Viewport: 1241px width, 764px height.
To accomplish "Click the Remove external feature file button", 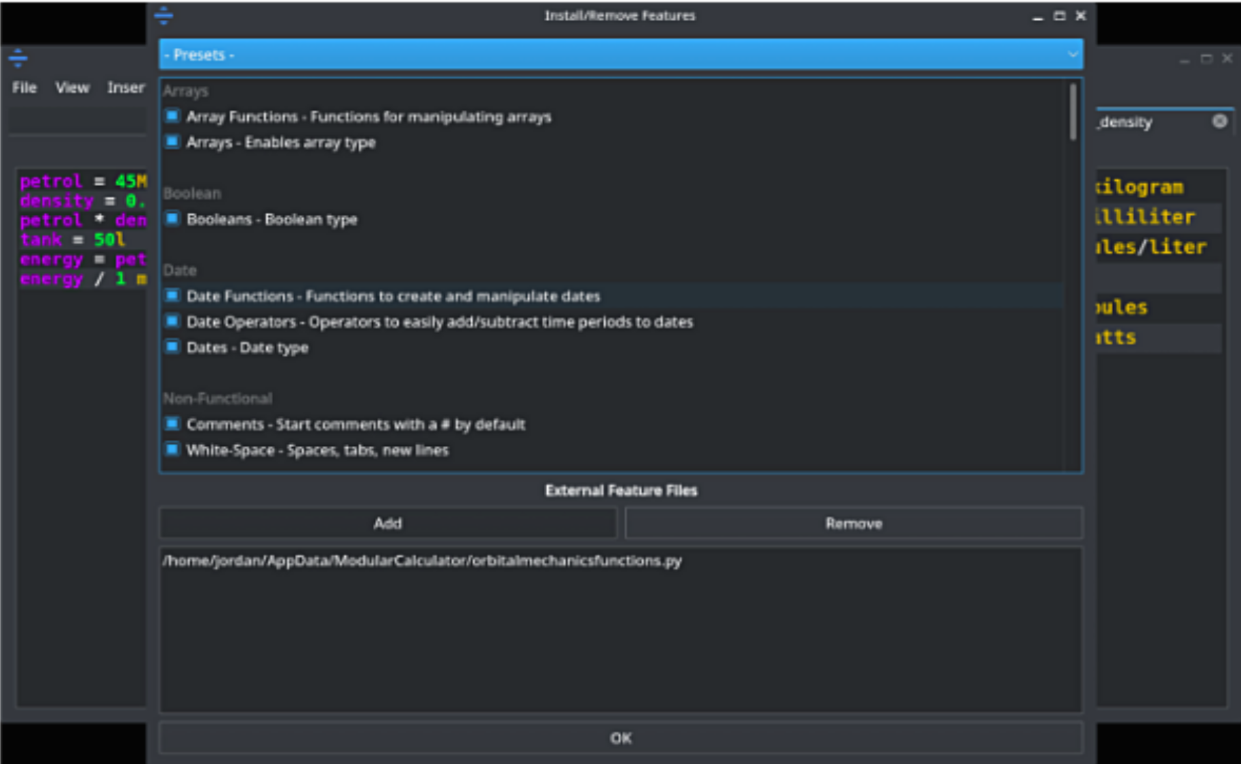I will coord(853,523).
